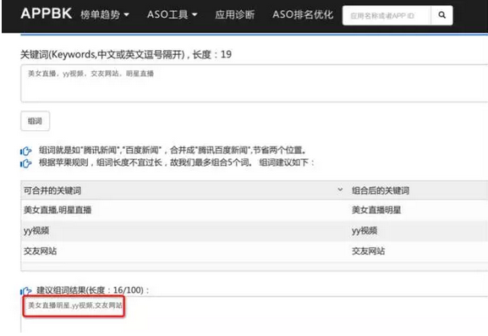Click the 可合并的关键词 column header
This screenshot has width=488, height=336.
(52, 190)
